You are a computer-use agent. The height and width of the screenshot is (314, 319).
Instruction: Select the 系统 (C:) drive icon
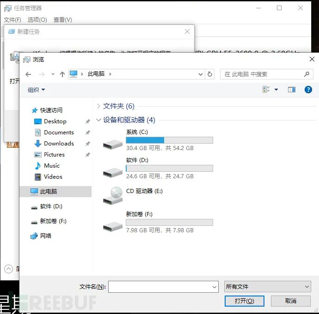pyautogui.click(x=112, y=145)
